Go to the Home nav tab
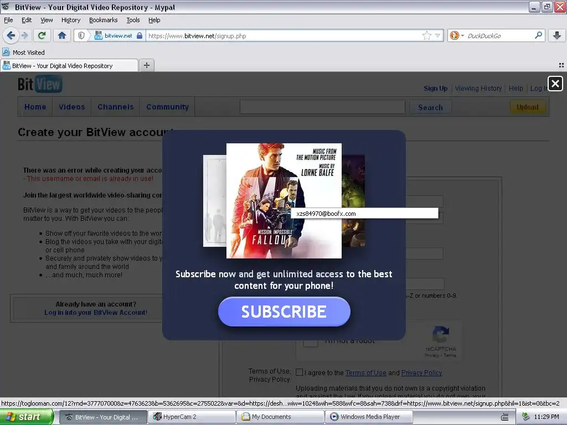 (35, 107)
